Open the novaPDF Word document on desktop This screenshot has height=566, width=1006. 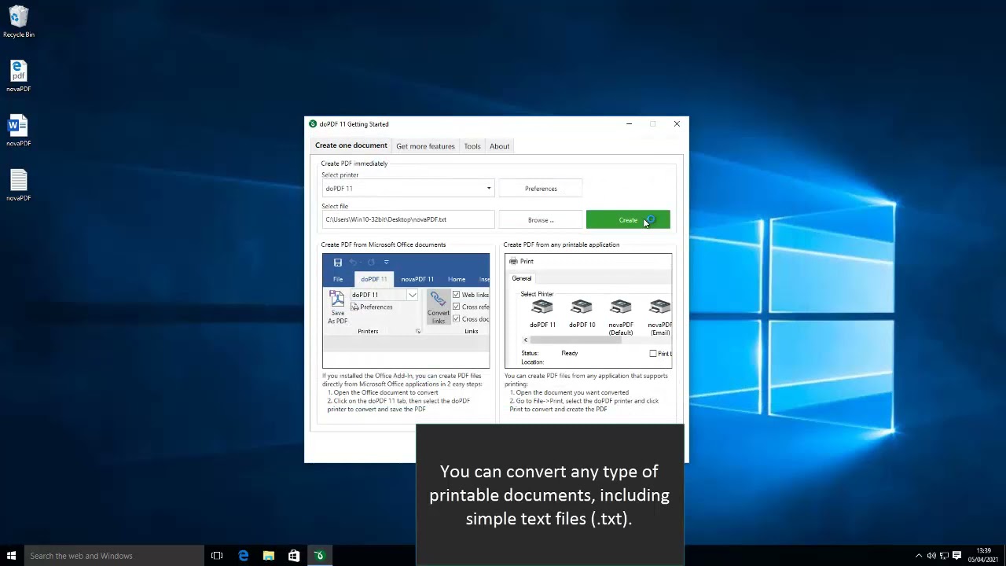(x=18, y=130)
